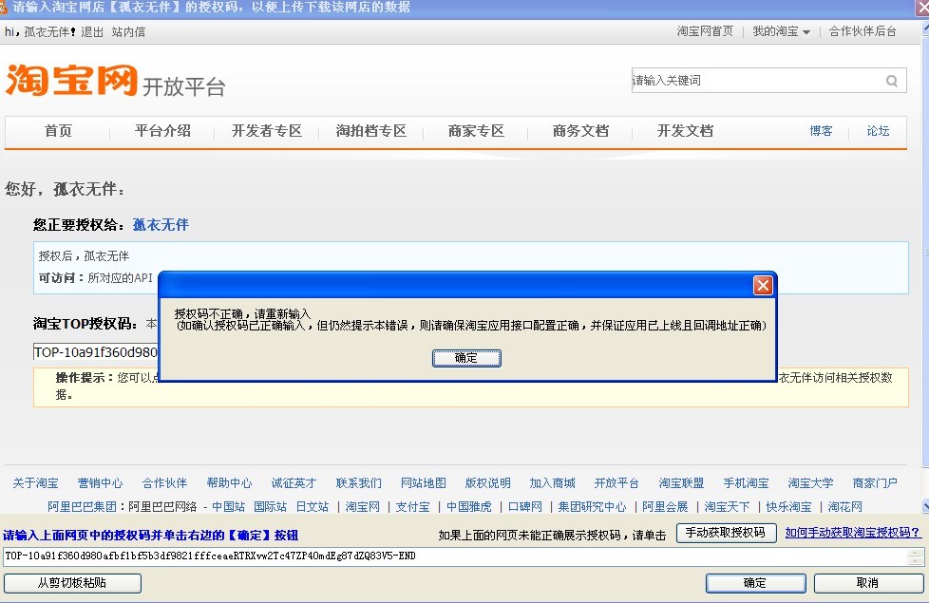Click the 退出 logout link
The width and height of the screenshot is (929, 603).
coord(92,32)
